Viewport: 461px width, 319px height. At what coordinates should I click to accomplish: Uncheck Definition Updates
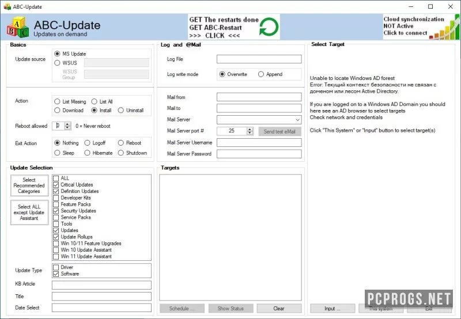point(56,191)
